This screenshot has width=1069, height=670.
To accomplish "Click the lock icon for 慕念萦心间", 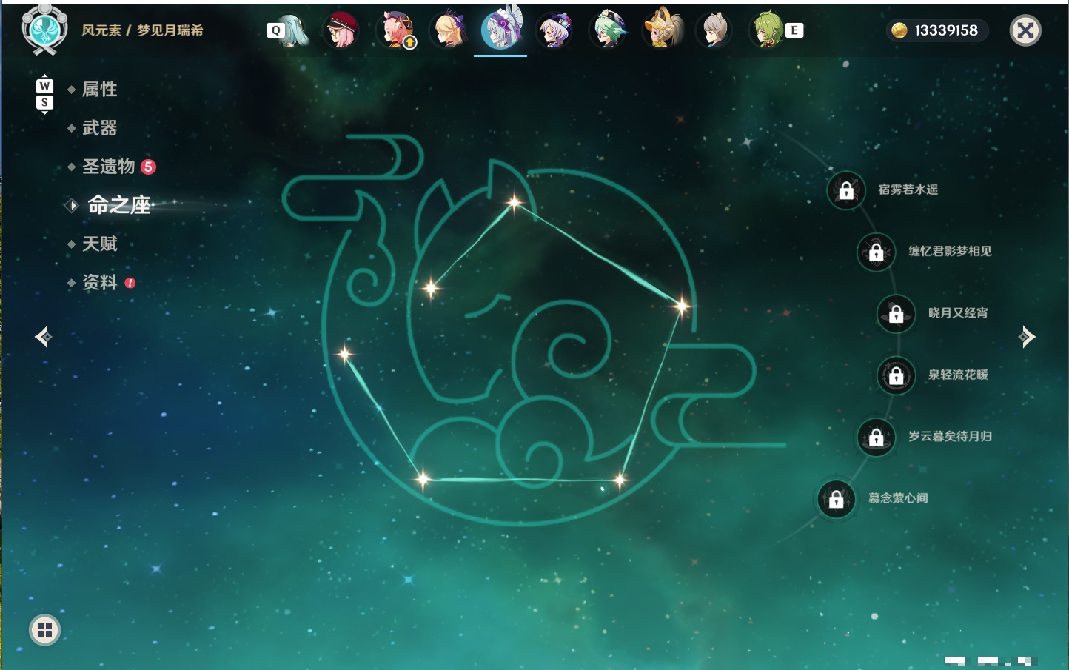I will [837, 499].
